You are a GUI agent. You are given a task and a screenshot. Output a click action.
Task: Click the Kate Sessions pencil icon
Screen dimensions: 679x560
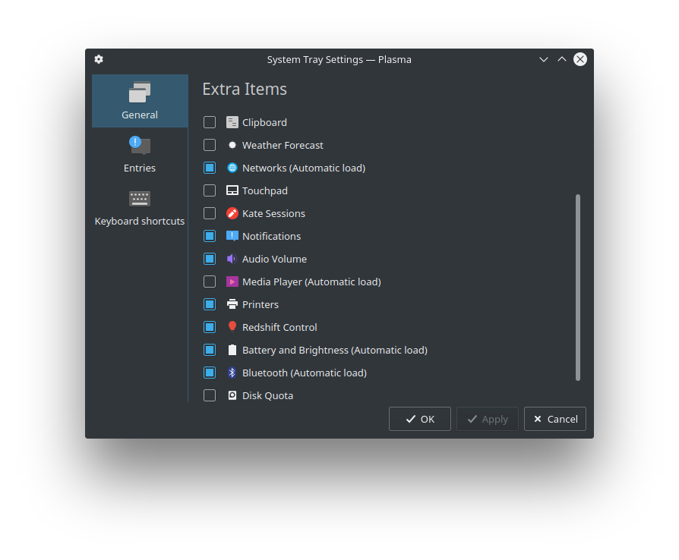click(x=232, y=213)
